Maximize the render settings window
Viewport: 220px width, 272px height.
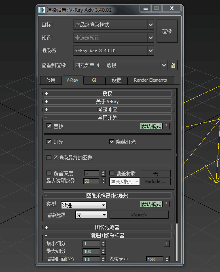coord(157,8)
